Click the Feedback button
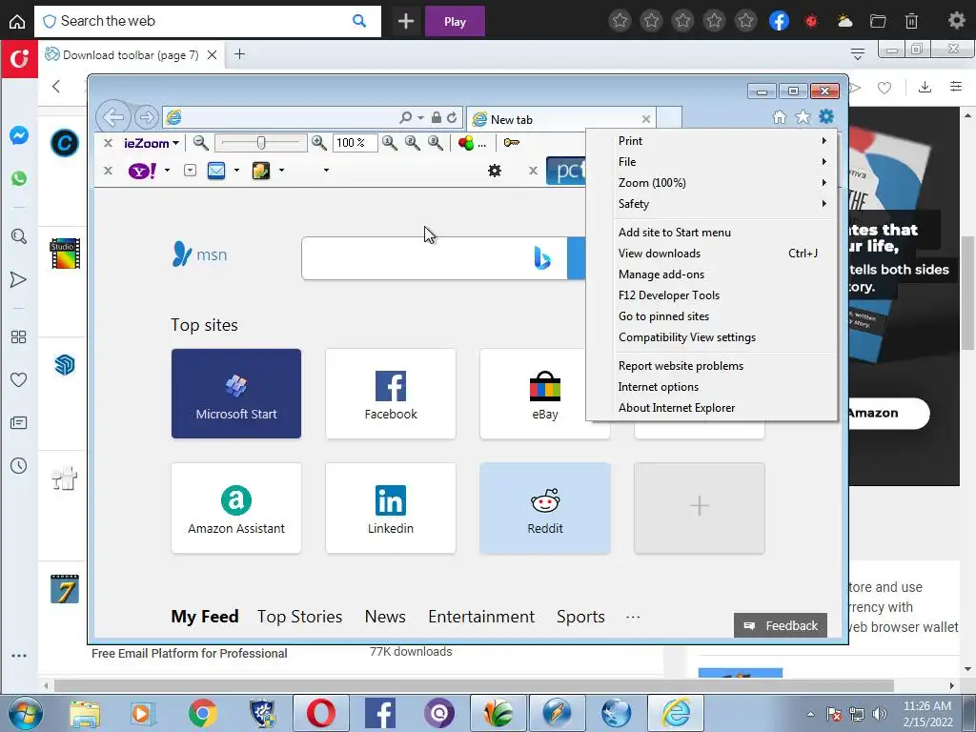Screen dimensions: 976x732 coord(781,625)
